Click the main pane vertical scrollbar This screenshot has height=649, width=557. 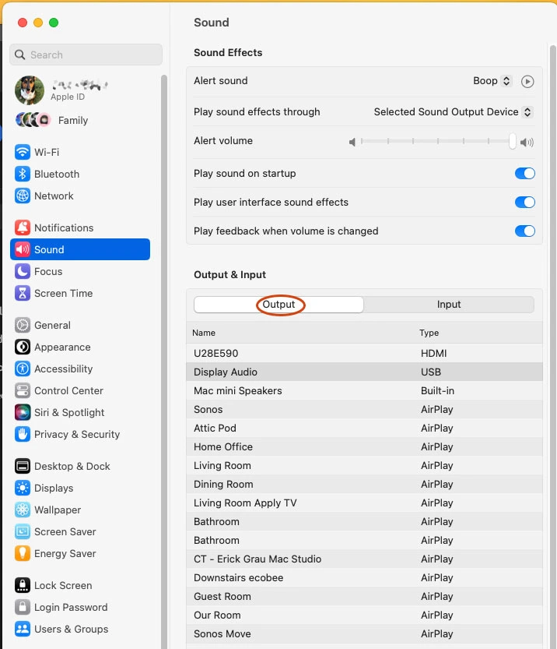tap(552, 347)
